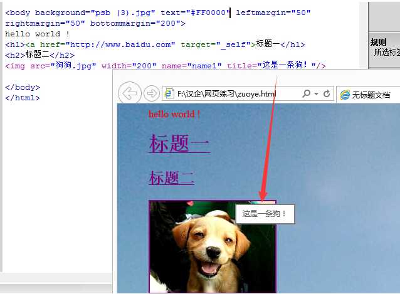Click the rightmargin="50" code line in editor
The image size is (400, 294).
[x=95, y=23]
